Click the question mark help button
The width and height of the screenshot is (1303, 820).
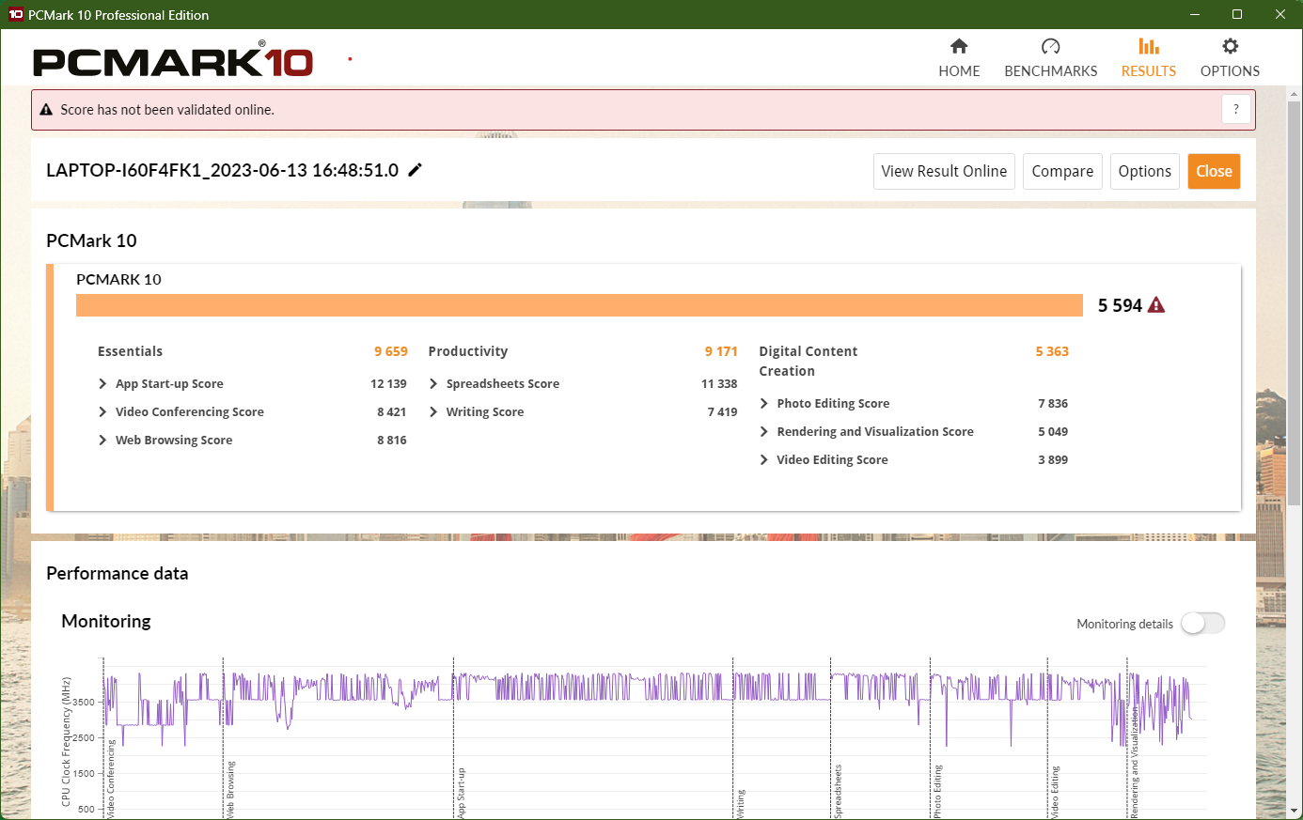tap(1236, 110)
